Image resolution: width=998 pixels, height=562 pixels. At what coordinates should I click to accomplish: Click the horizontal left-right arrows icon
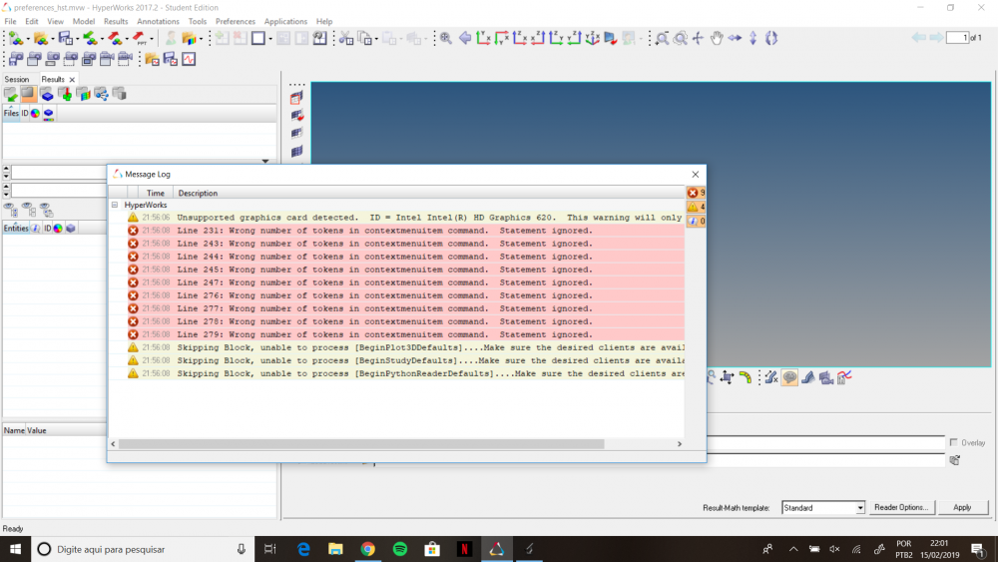coord(735,38)
